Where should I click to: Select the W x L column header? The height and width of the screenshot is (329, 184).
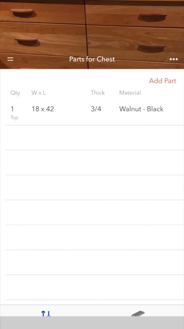[39, 93]
